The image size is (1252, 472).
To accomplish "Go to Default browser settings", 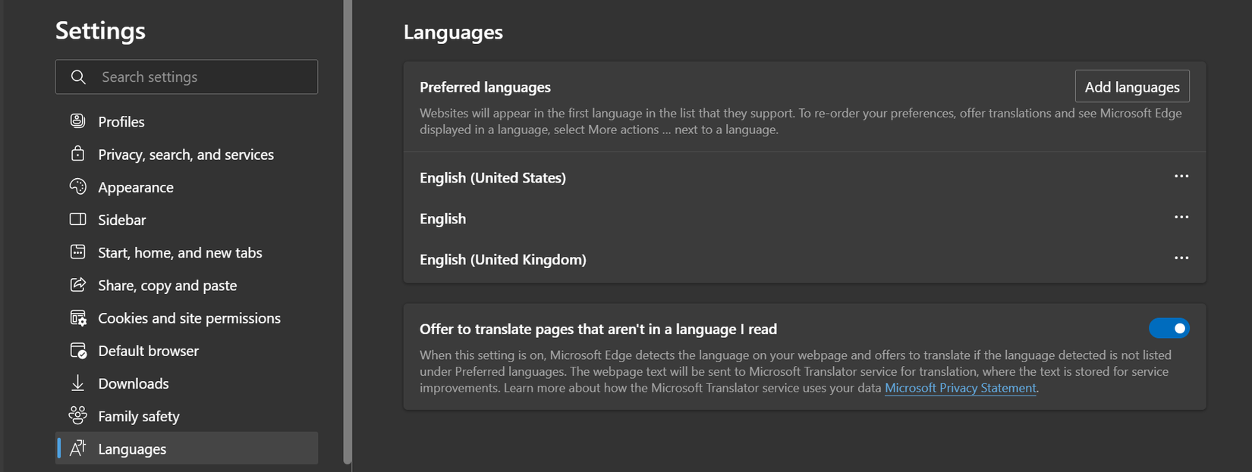I will pos(148,351).
